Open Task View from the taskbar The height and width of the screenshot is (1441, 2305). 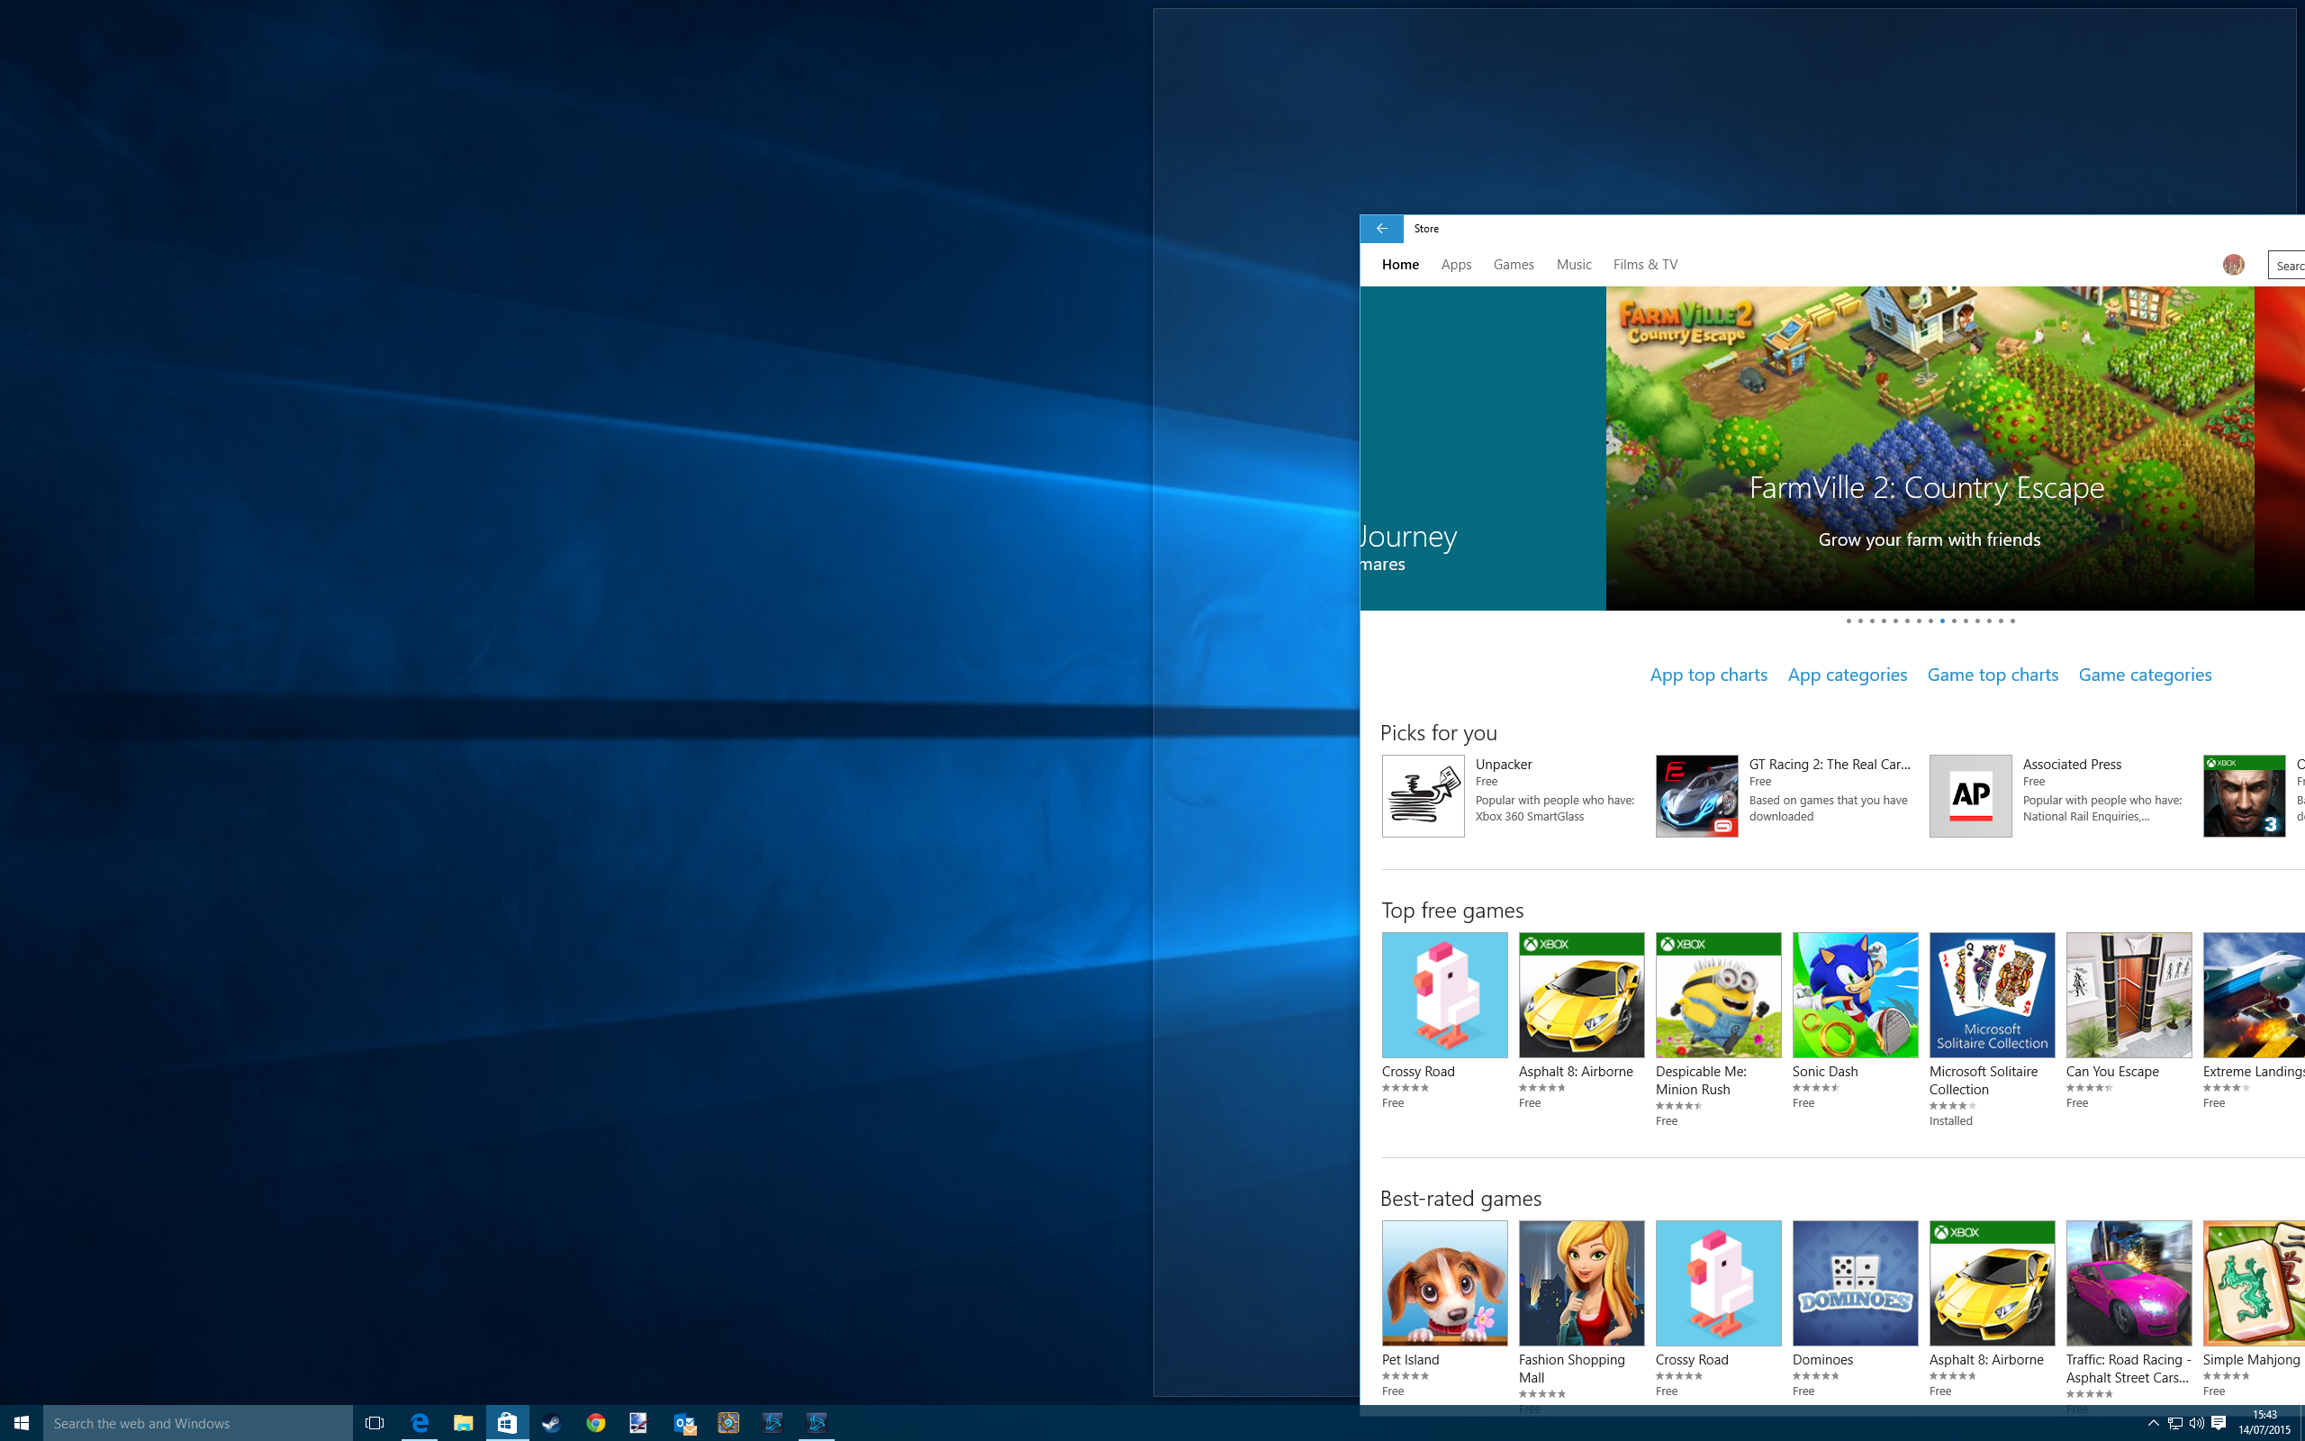[x=375, y=1423]
